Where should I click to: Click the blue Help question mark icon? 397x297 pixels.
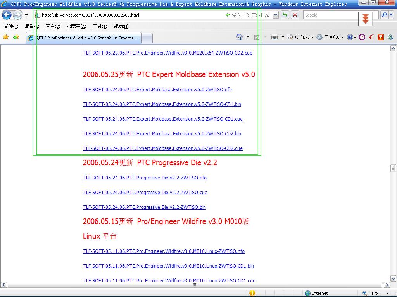click(x=350, y=37)
